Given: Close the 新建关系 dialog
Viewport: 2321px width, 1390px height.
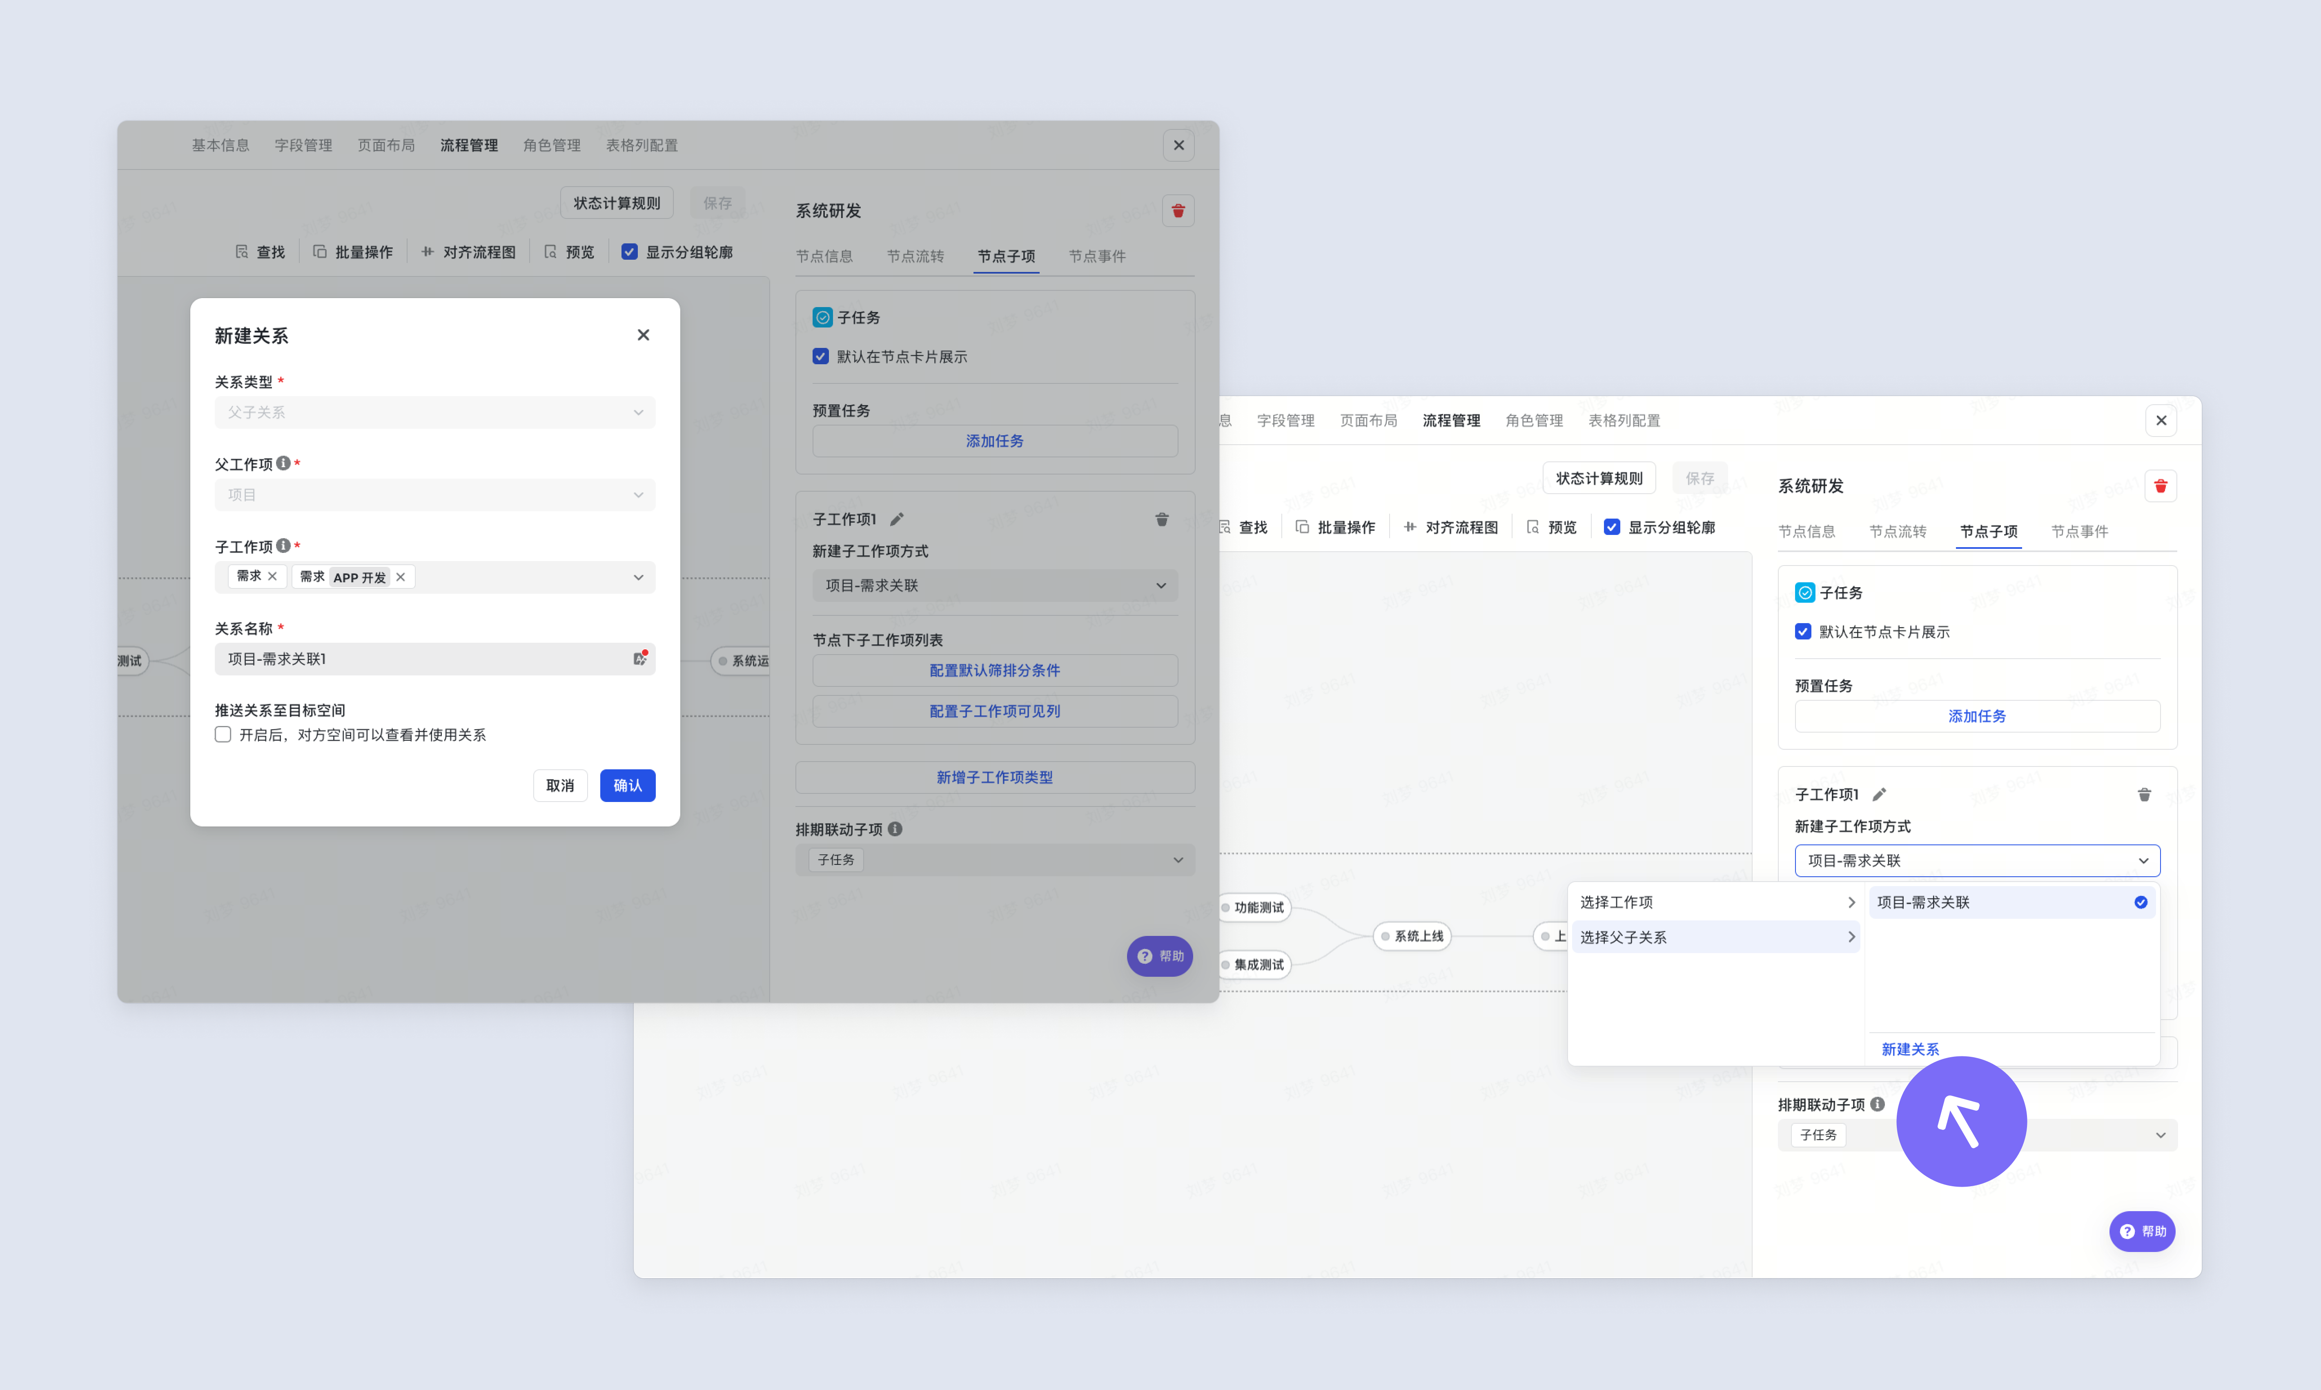Looking at the screenshot, I should tap(644, 335).
